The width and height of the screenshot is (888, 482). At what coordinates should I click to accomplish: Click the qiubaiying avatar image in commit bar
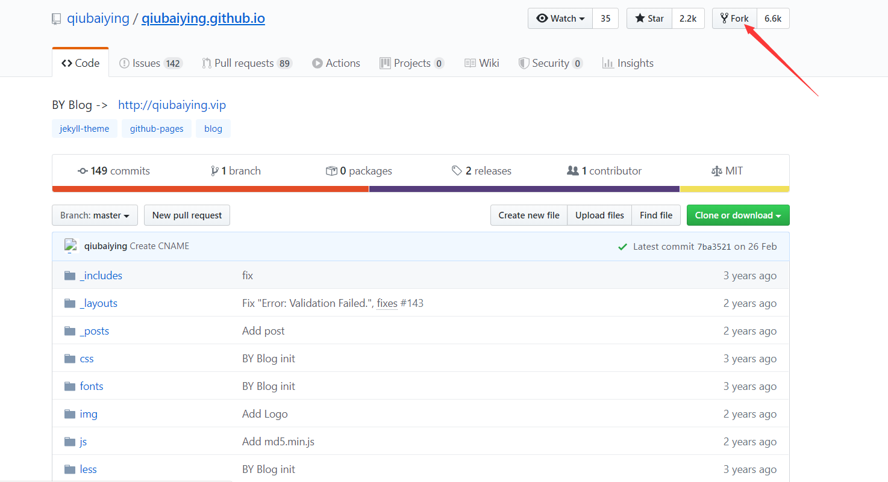click(x=71, y=246)
